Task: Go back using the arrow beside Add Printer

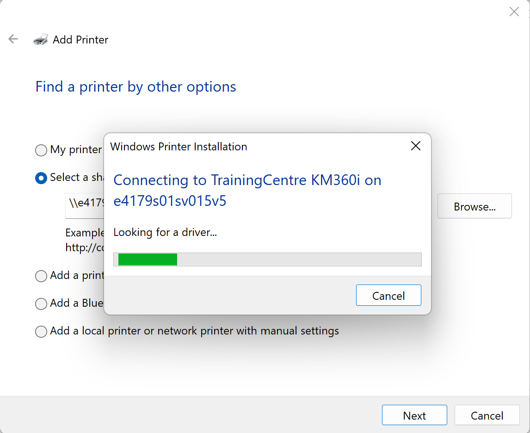Action: coord(13,39)
